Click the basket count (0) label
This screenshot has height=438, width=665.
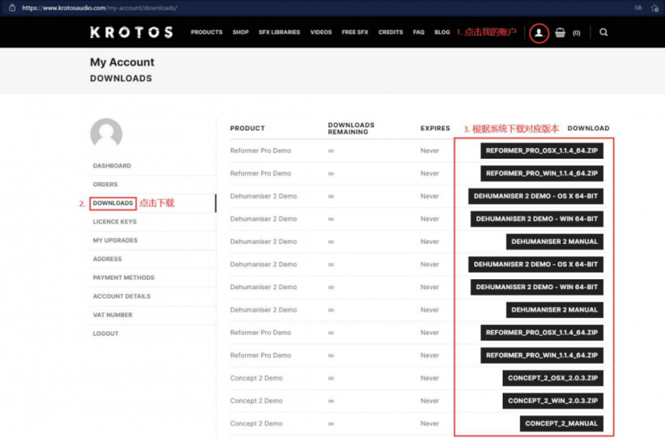tap(577, 32)
